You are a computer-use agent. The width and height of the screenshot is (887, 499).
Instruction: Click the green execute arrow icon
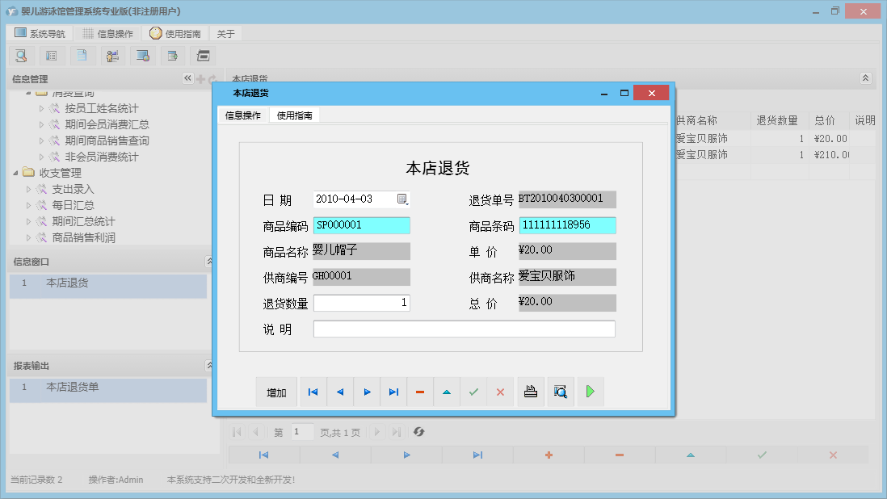coord(590,392)
